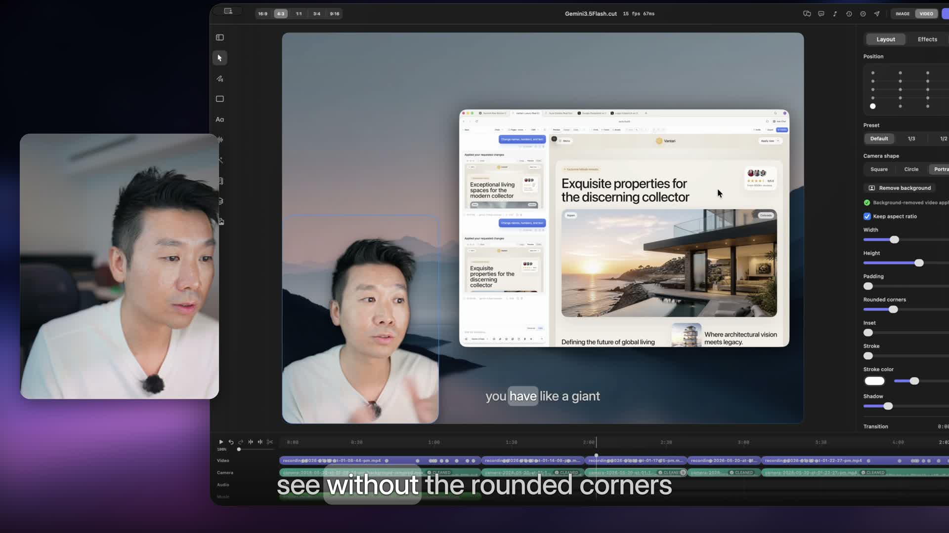
Task: Switch to VIDEO mode
Action: point(926,14)
